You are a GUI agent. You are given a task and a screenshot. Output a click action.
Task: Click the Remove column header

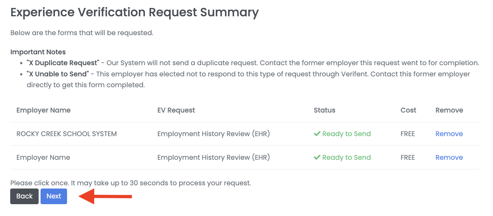click(449, 110)
